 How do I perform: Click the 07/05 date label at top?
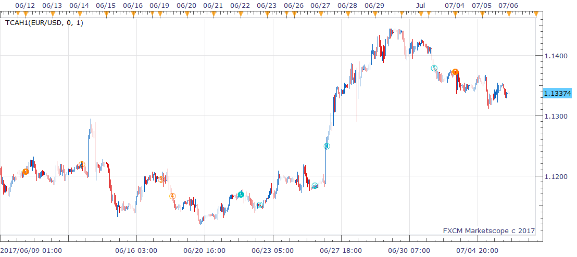point(481,6)
